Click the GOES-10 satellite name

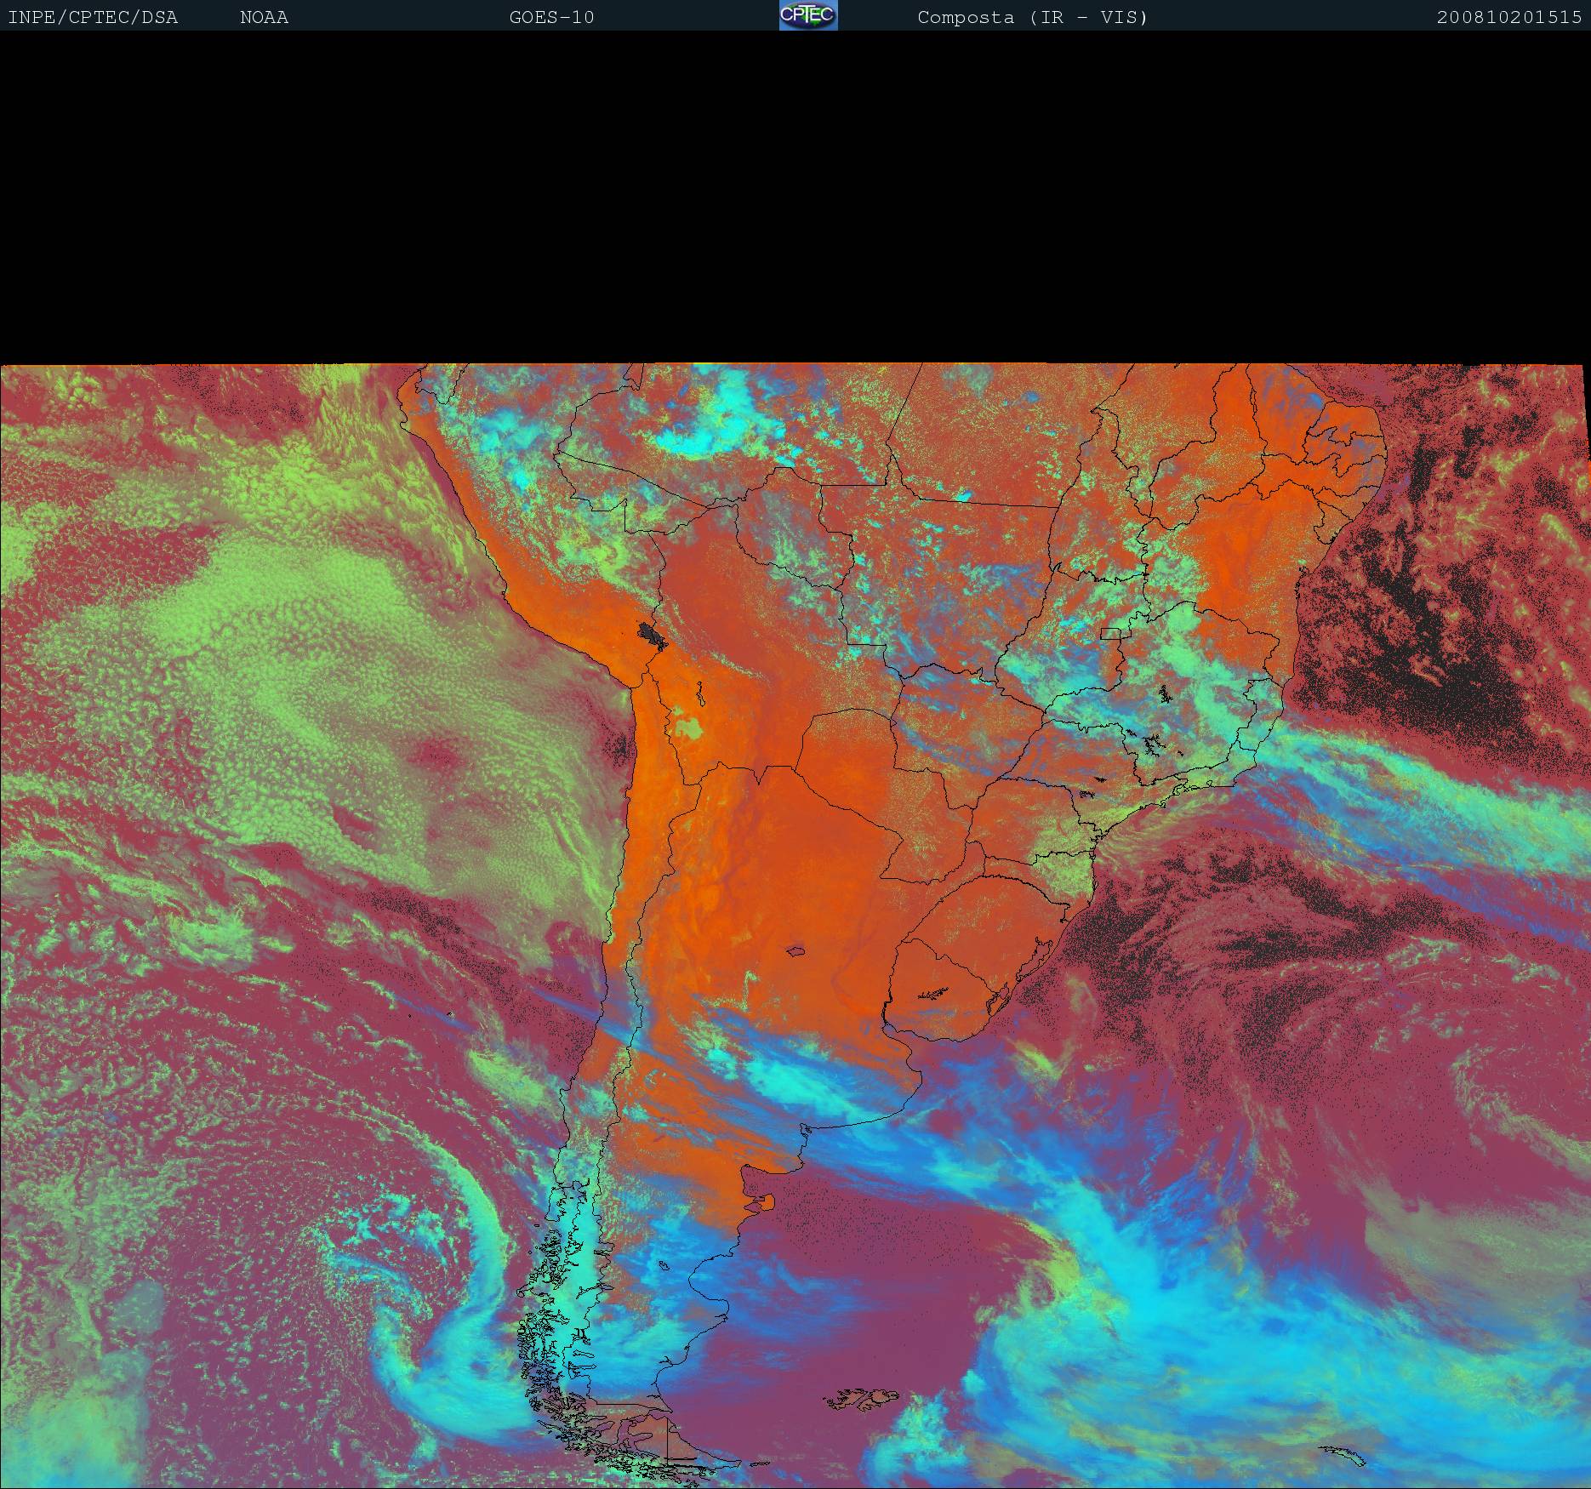pyautogui.click(x=551, y=18)
